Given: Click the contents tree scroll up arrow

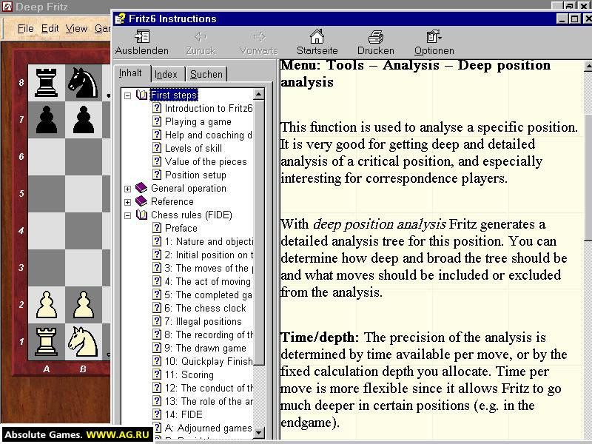Looking at the screenshot, I should [x=258, y=94].
